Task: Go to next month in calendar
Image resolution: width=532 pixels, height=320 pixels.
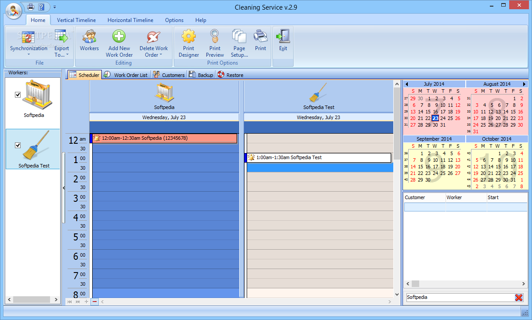Action: coord(524,84)
